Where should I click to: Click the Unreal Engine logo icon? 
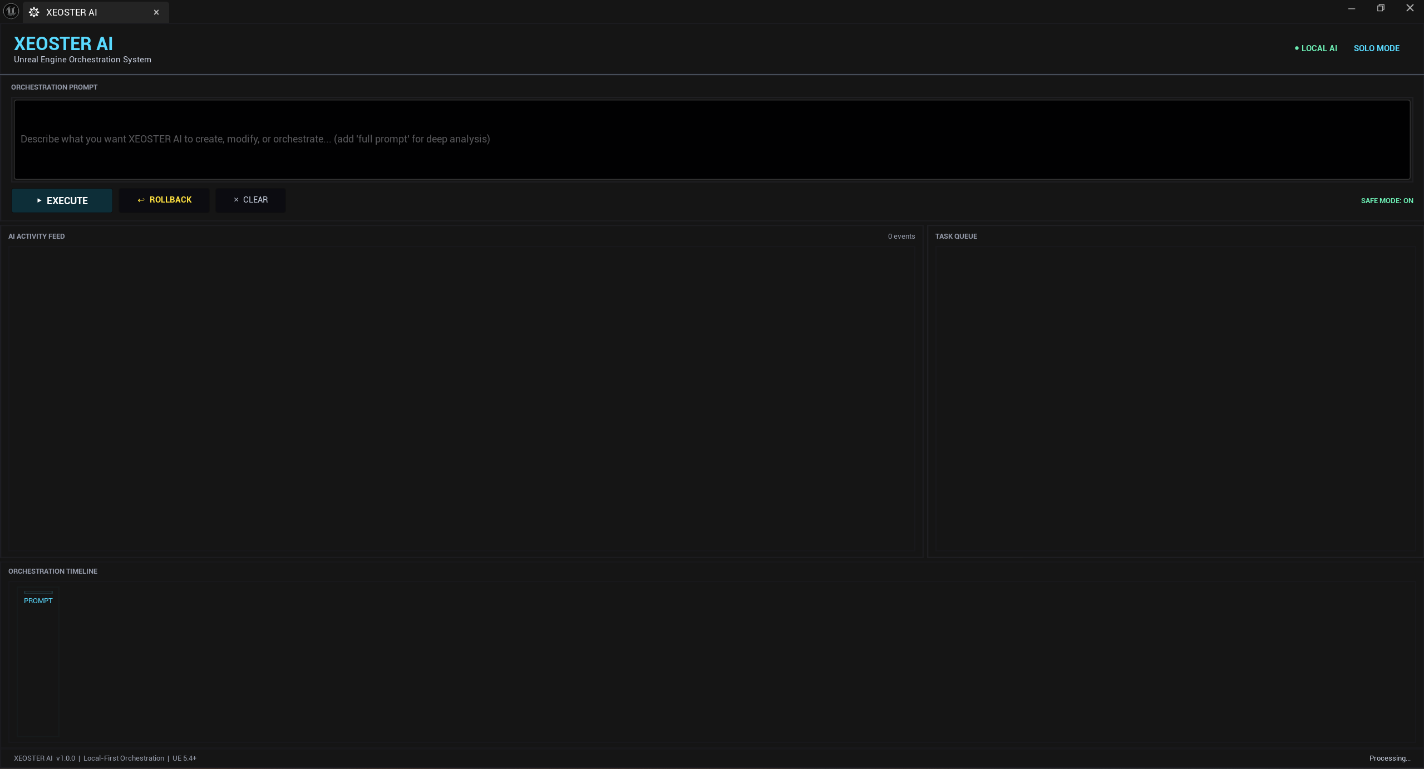point(11,11)
